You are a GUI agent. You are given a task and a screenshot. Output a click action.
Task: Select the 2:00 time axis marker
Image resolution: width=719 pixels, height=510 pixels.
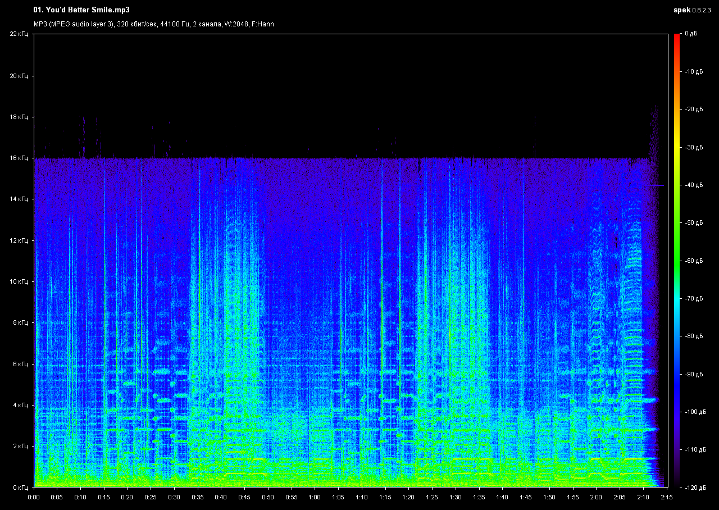coord(595,497)
